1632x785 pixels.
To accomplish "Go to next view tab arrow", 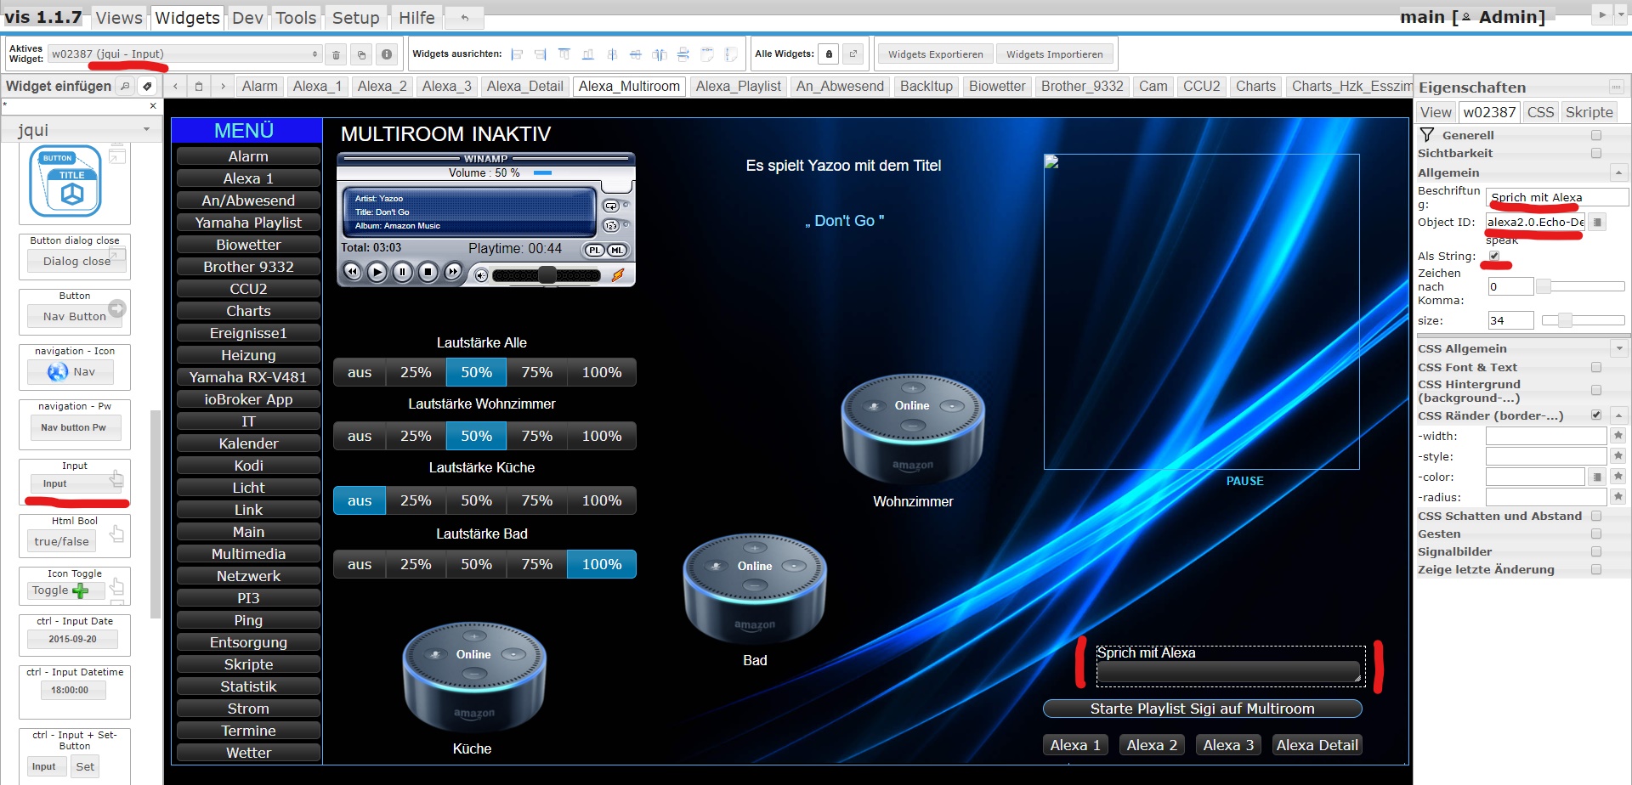I will coord(223,87).
